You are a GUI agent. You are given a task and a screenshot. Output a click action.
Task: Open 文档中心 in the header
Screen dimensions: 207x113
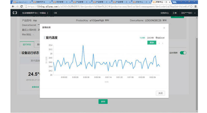coord(165,13)
